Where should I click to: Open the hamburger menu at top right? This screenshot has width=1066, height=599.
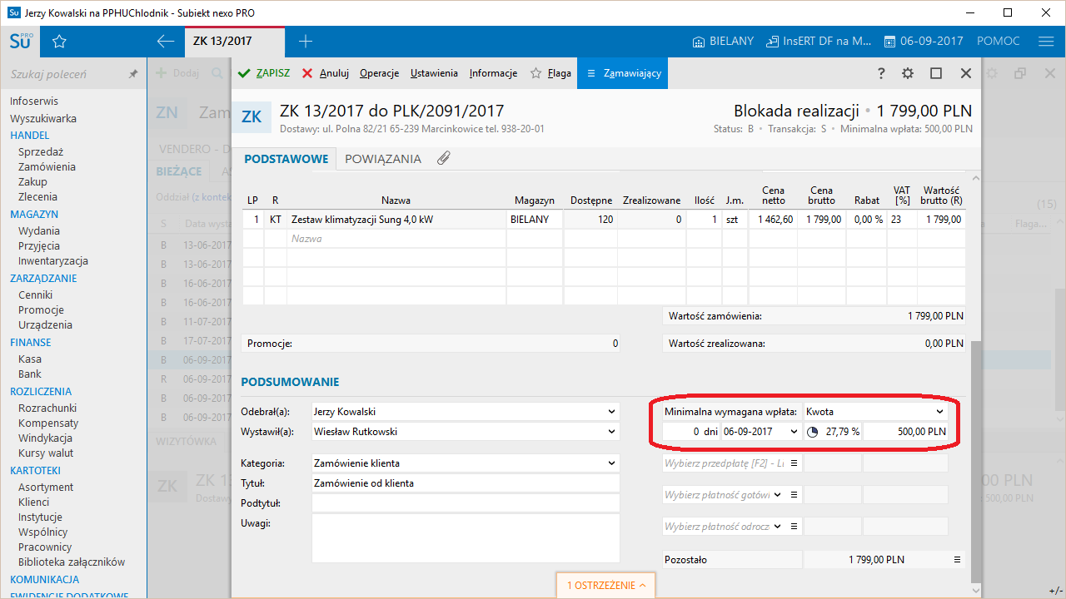[x=1046, y=42]
